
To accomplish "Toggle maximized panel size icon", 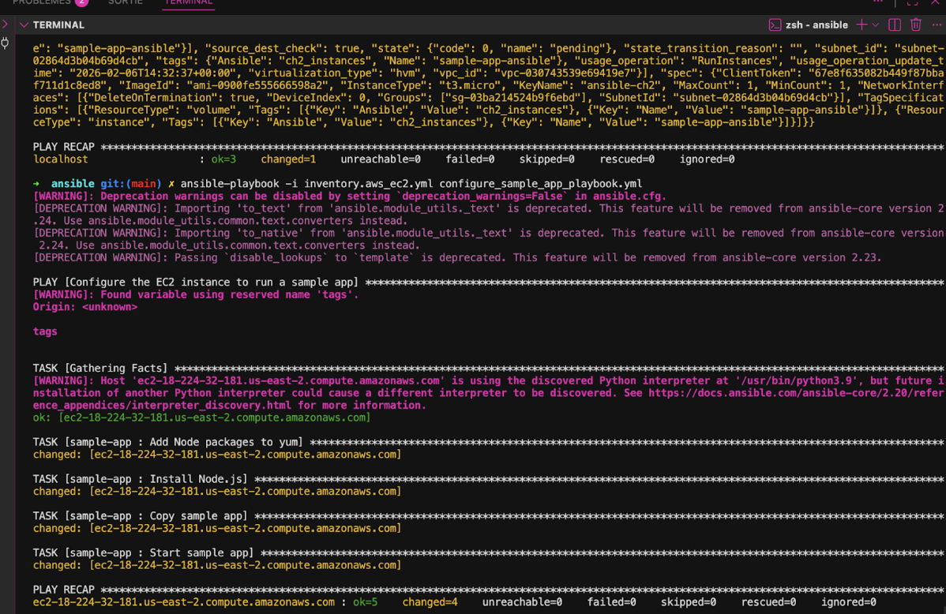I will pos(912,2).
